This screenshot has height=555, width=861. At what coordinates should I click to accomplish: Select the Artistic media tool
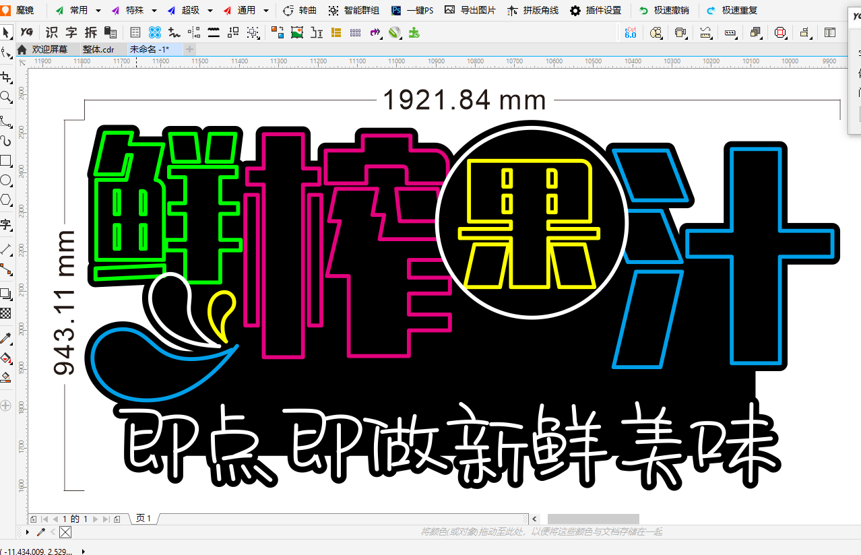pyautogui.click(x=6, y=141)
